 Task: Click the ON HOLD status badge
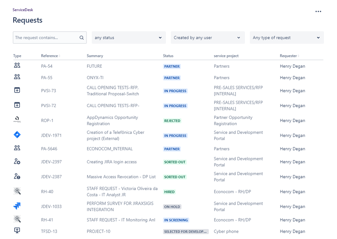point(172,207)
